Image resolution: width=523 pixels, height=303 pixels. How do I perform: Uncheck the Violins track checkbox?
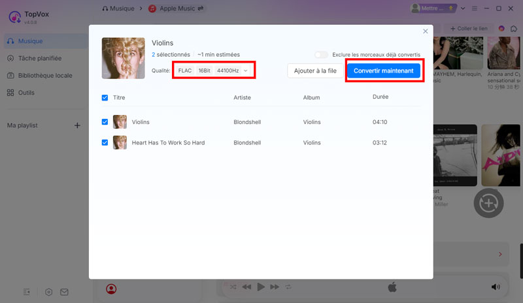[105, 122]
